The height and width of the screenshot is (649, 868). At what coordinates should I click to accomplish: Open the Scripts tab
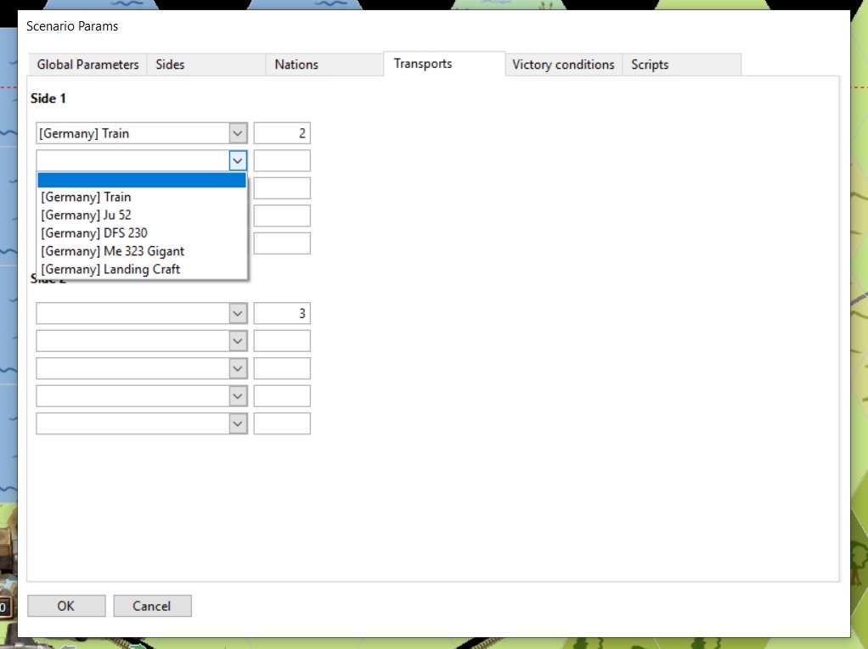click(x=650, y=64)
